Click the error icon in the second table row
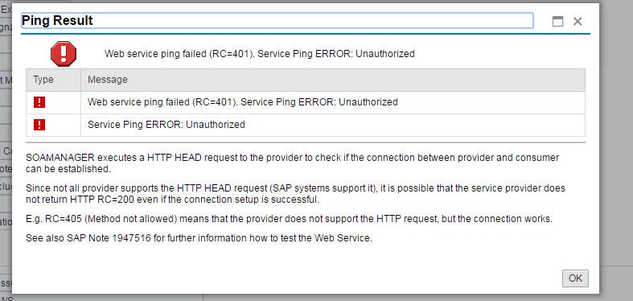This screenshot has width=633, height=301. click(x=39, y=125)
